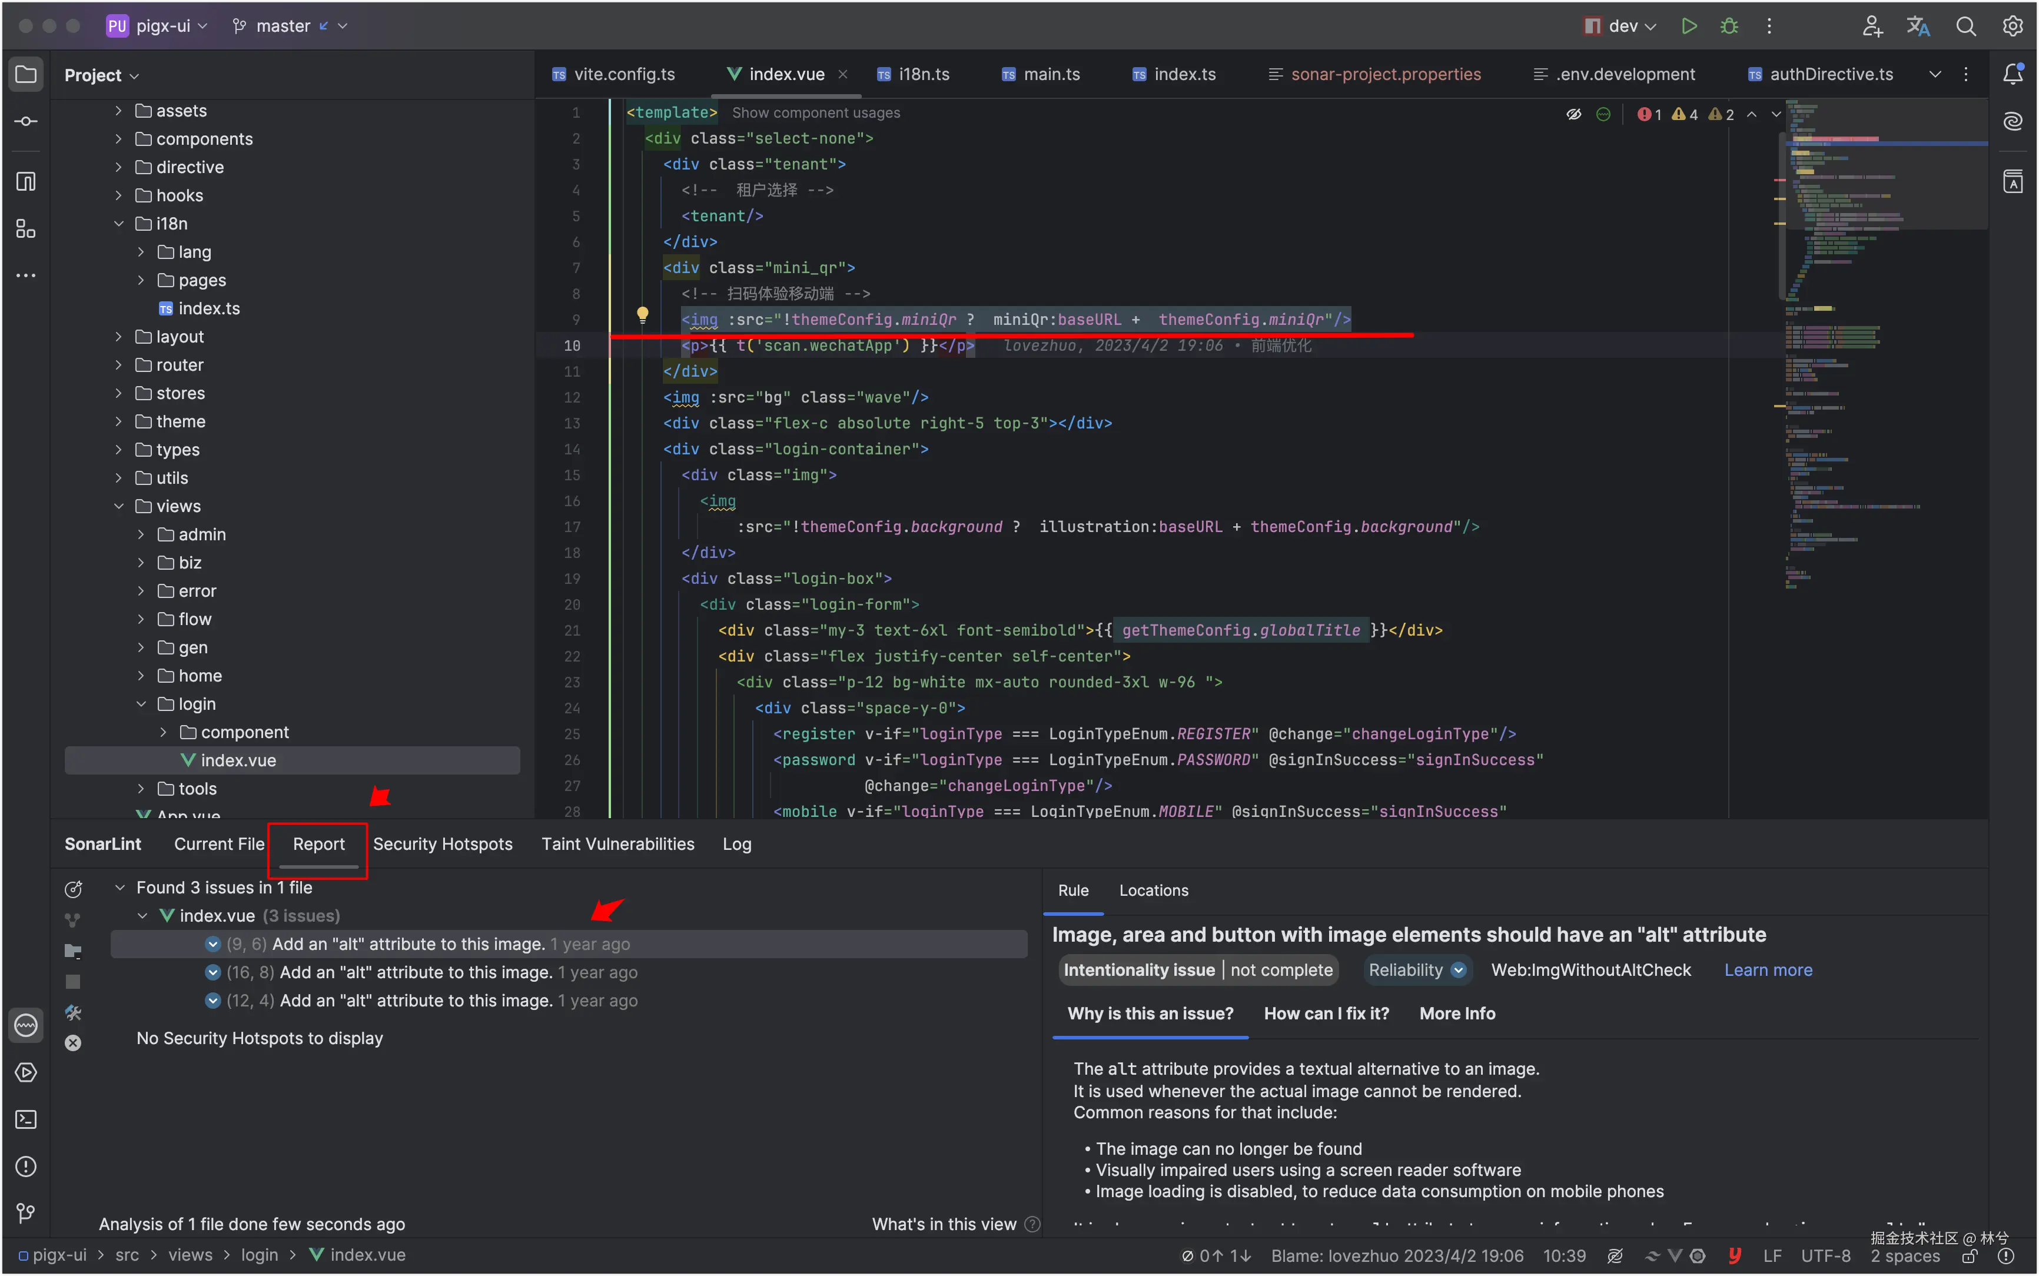Click the intention light bulb on line 9
The width and height of the screenshot is (2039, 1276).
[642, 315]
